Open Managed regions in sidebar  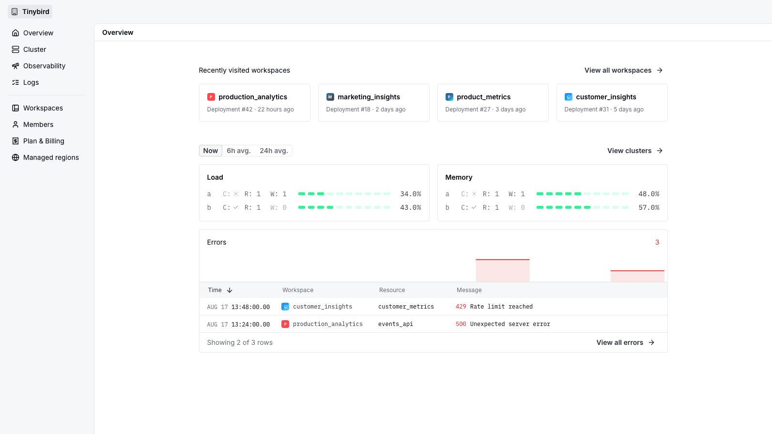click(47, 157)
